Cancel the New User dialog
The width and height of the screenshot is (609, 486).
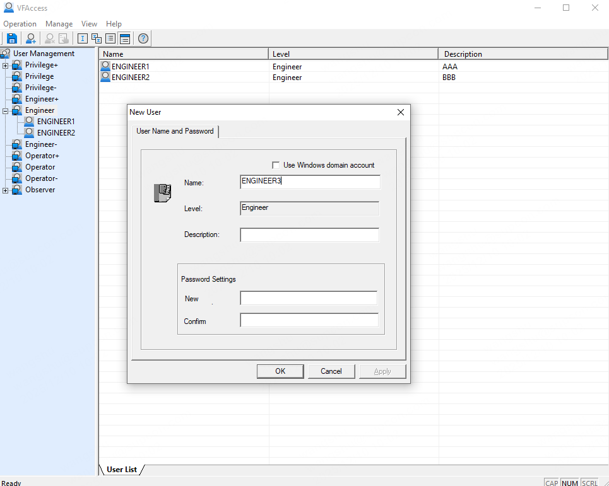tap(331, 371)
